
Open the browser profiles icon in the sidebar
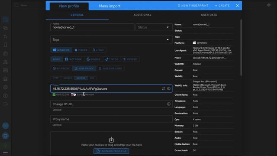coord(6,19)
